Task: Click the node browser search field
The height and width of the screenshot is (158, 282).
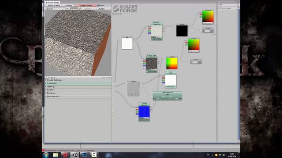Action: pos(227,5)
